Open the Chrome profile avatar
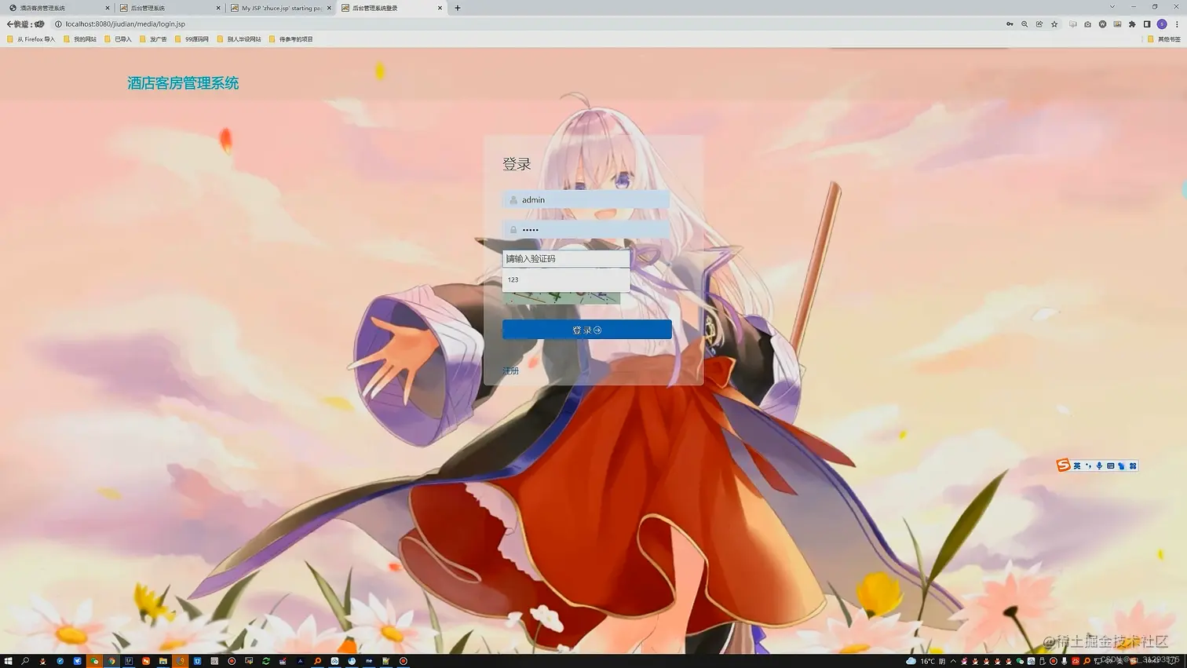 click(1162, 24)
